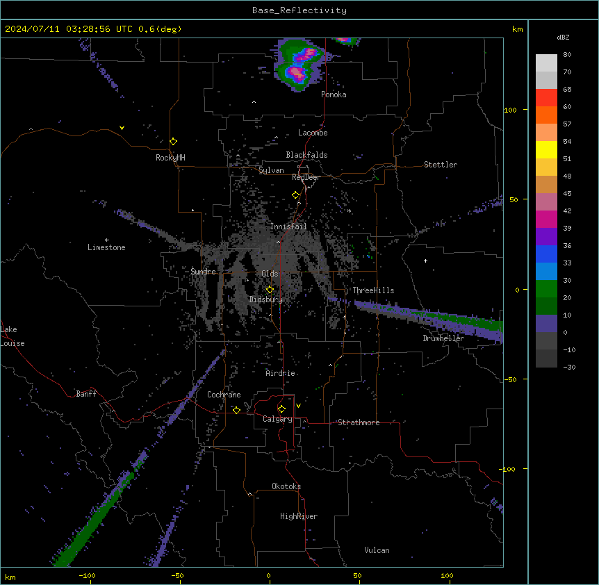Select the Sundre label
The image size is (599, 585).
203,272
